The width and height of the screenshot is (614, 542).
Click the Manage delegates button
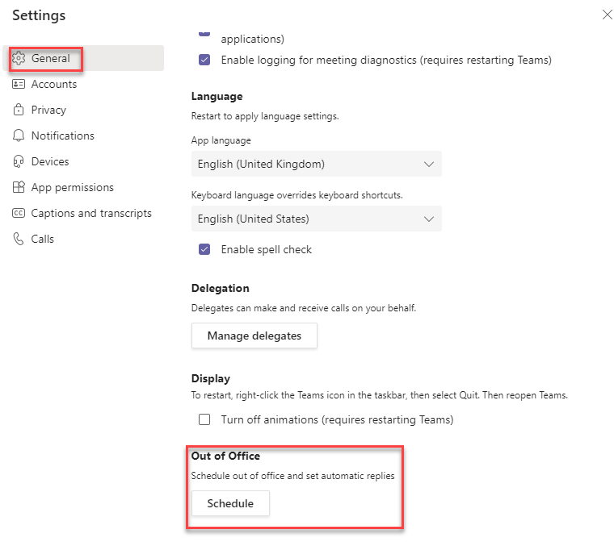[254, 336]
